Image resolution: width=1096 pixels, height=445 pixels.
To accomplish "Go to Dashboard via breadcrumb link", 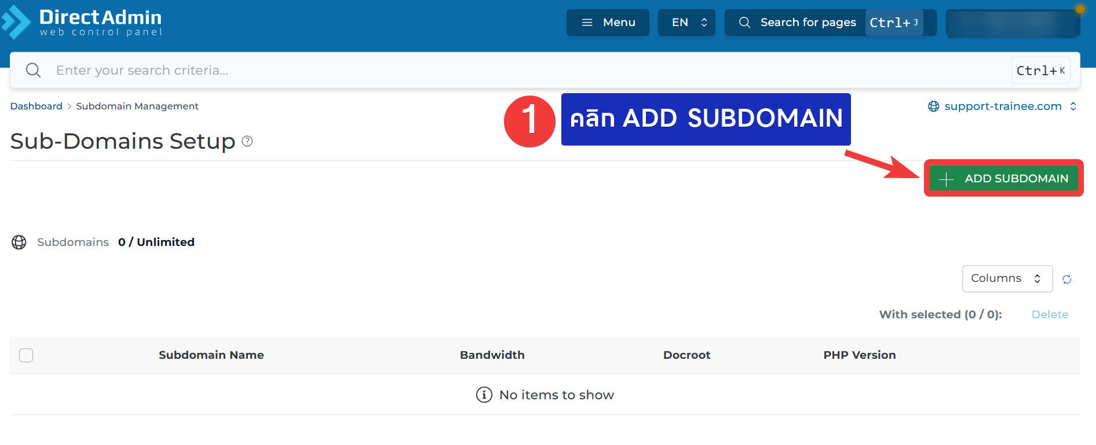I will click(x=36, y=106).
